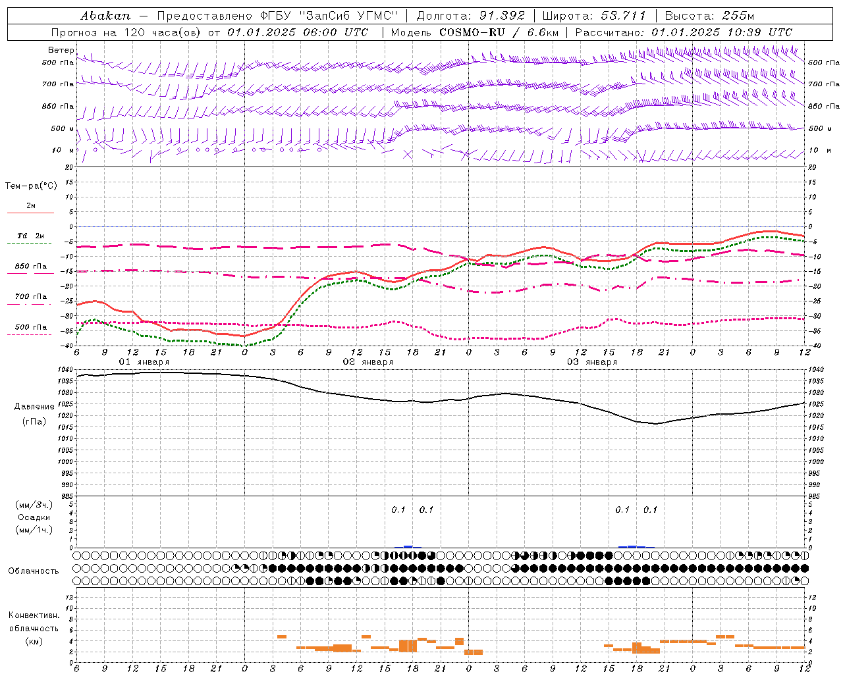This screenshot has width=843, height=674.
Task: Click '1040' on the left pressure axis
Action: pos(67,370)
